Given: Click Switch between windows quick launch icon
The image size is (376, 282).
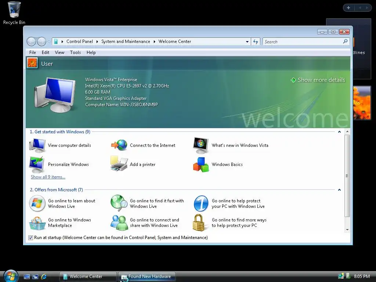Looking at the screenshot, I should (35, 276).
